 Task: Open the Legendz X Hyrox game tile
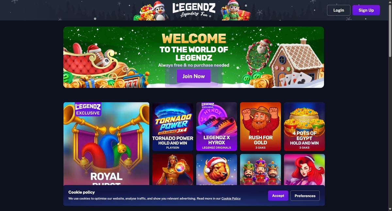217,127
